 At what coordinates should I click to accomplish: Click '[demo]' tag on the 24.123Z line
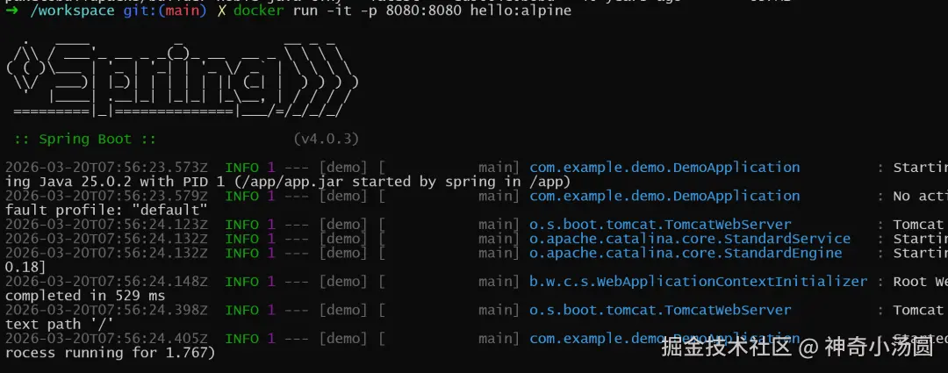pos(343,225)
